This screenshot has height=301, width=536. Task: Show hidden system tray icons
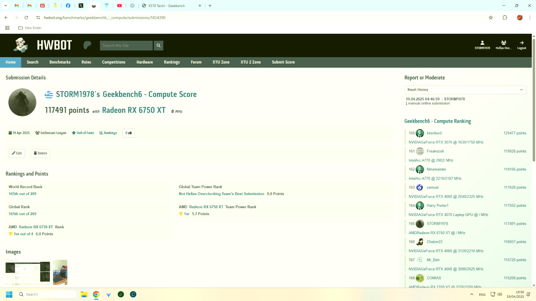point(472,294)
